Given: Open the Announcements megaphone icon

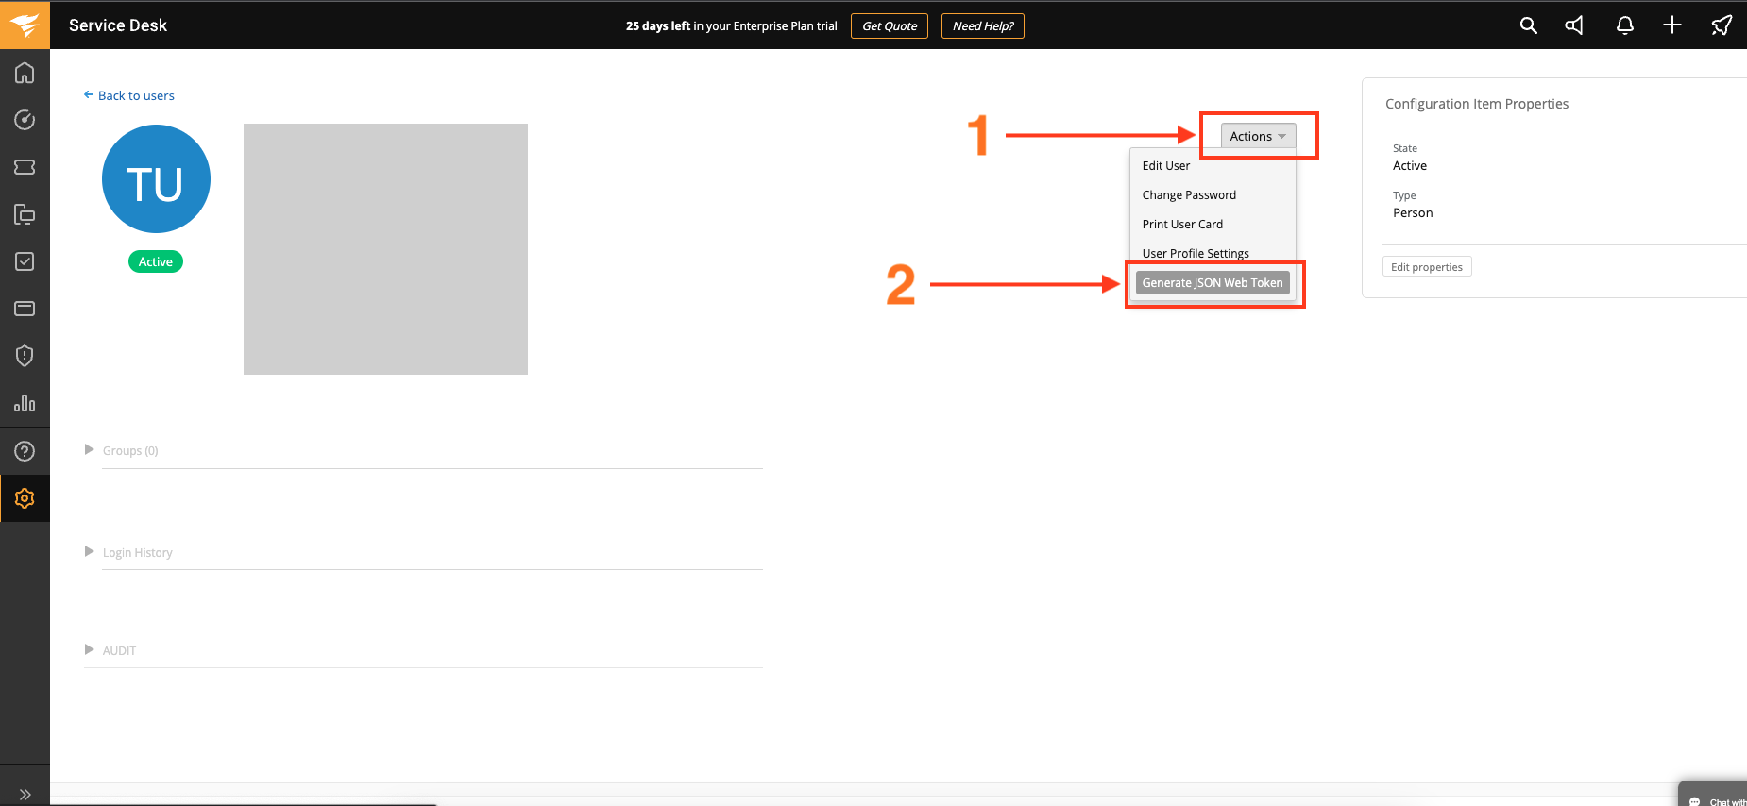Looking at the screenshot, I should pyautogui.click(x=1574, y=25).
